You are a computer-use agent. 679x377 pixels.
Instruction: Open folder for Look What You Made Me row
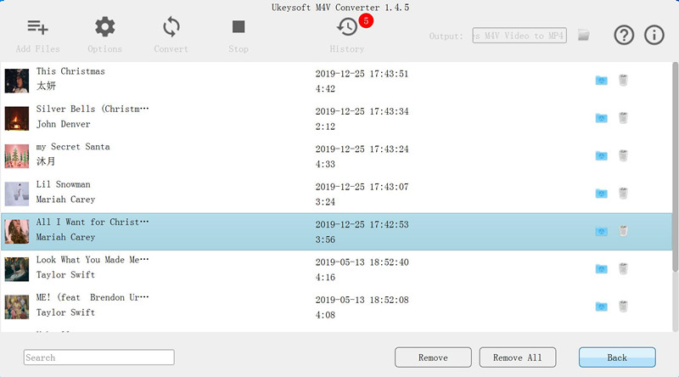[601, 268]
